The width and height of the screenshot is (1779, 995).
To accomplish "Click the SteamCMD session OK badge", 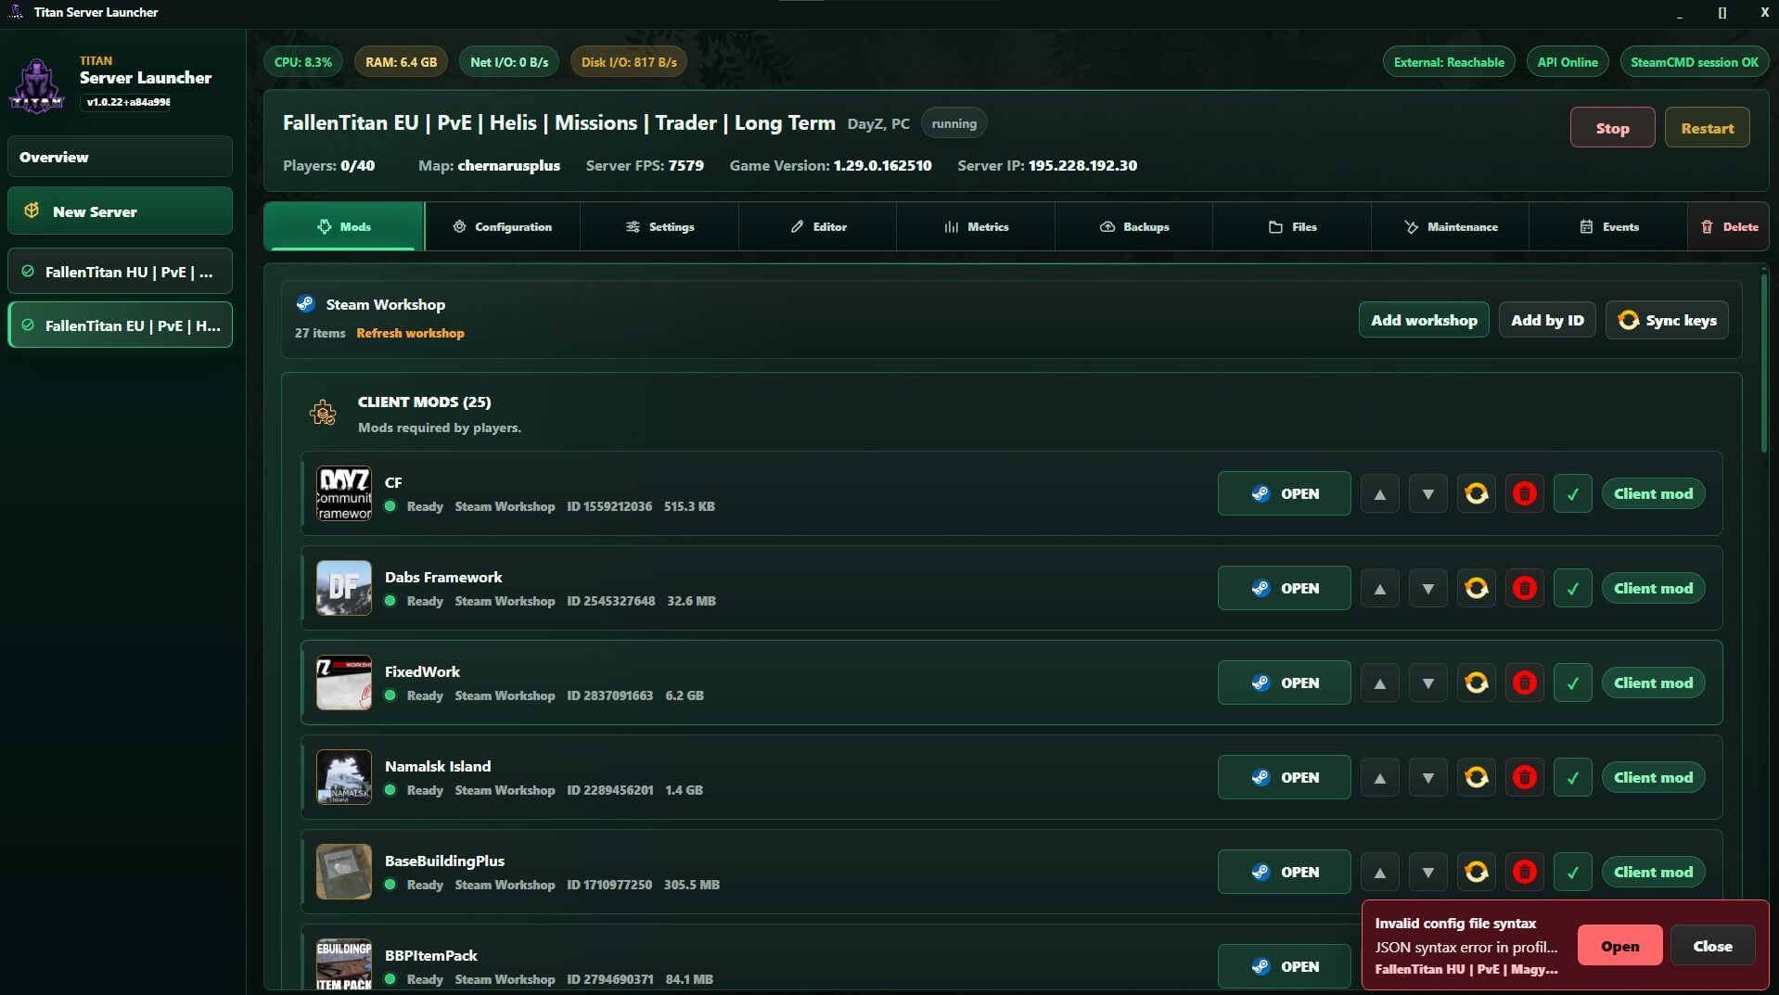I will 1694,62.
